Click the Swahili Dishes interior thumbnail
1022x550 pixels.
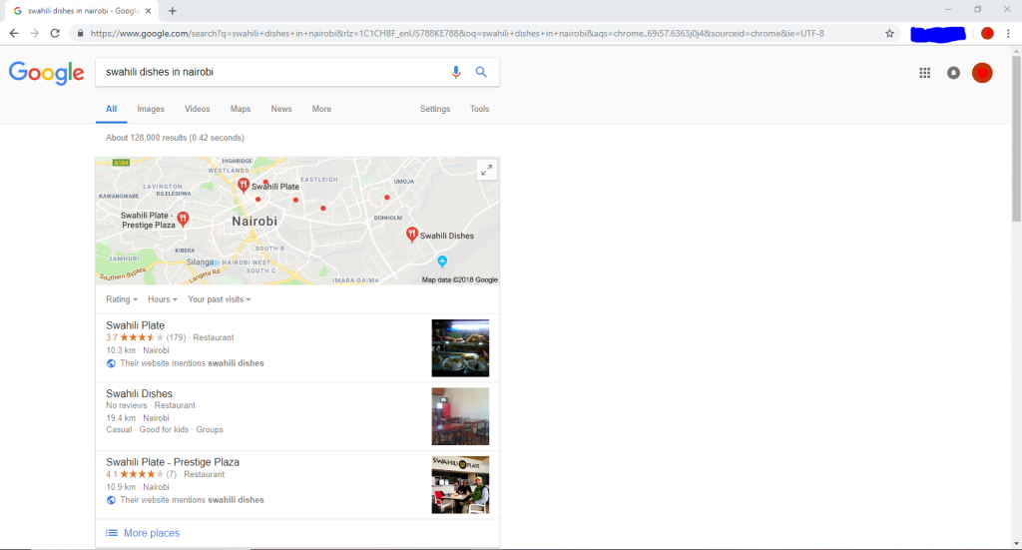tap(460, 416)
